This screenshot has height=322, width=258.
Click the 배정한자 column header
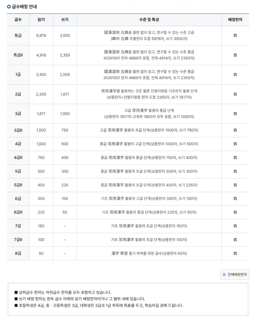pyautogui.click(x=235, y=20)
